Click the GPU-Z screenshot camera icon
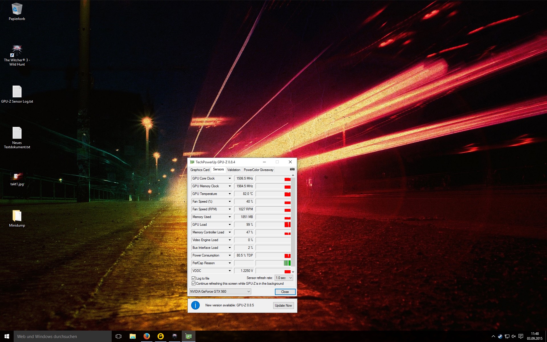 coord(292,169)
